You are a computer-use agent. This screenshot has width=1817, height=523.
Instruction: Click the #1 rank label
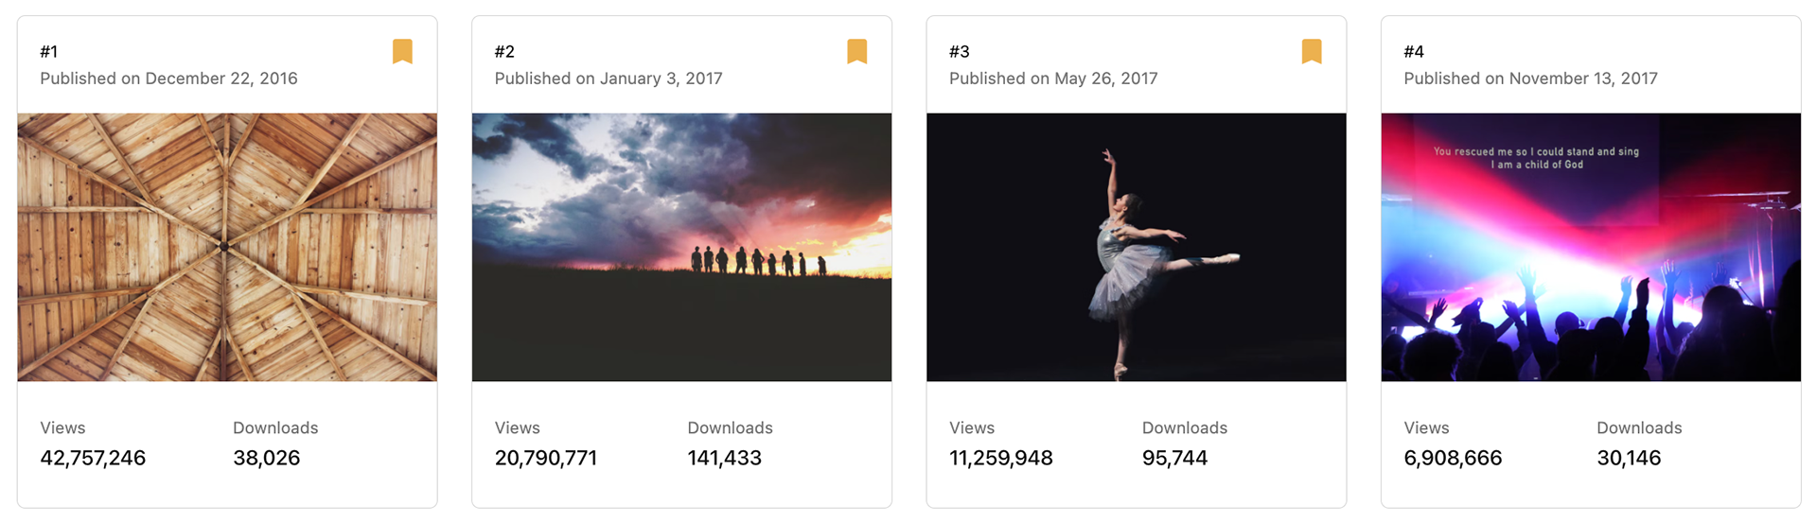click(49, 52)
